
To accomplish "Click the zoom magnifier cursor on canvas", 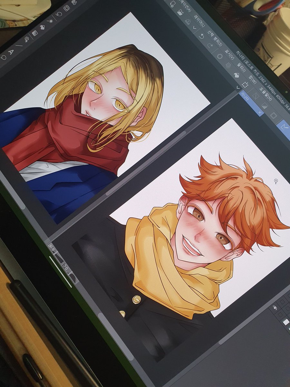I will [276, 181].
